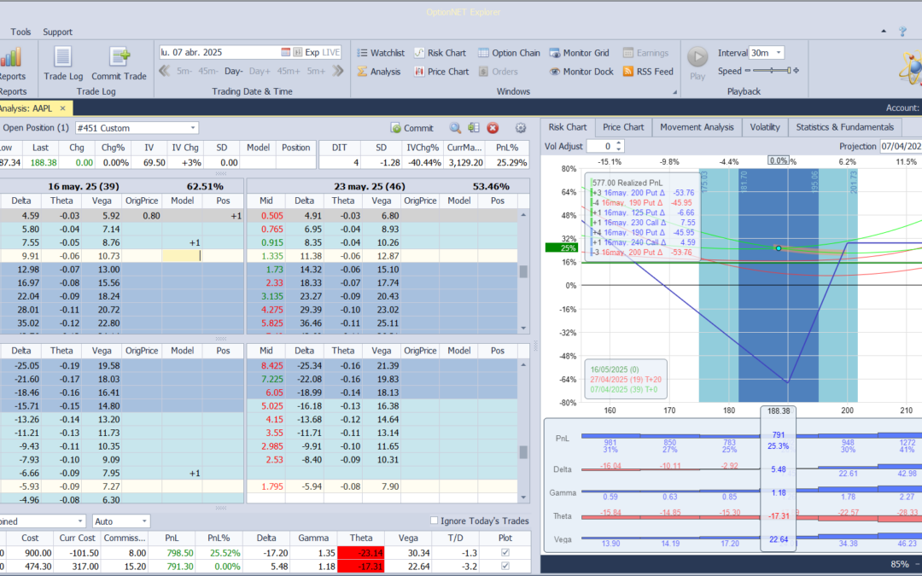Screen dimensions: 922x576
Task: Open the calendar picker in trading date field
Action: tap(285, 52)
